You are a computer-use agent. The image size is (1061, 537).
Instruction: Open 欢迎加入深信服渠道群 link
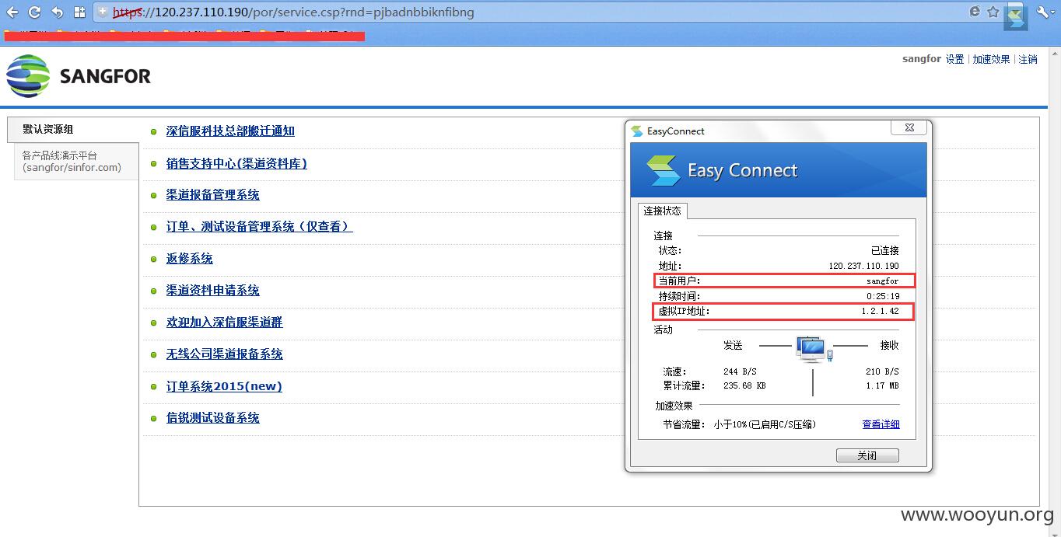coord(224,323)
